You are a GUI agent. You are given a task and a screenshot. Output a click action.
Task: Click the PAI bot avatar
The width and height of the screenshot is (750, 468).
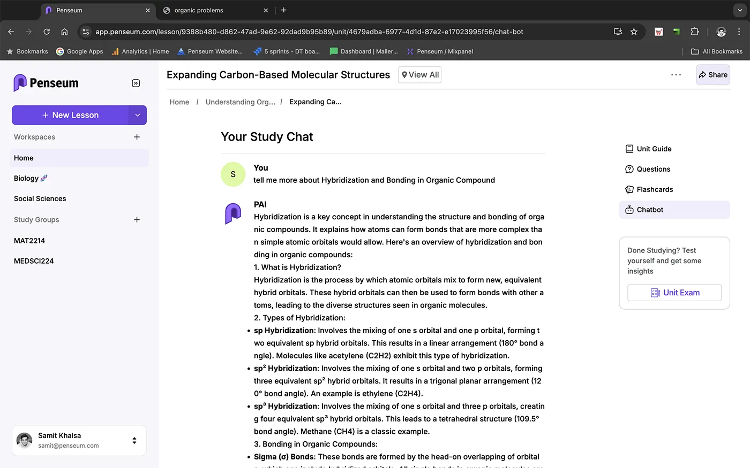pos(233,214)
